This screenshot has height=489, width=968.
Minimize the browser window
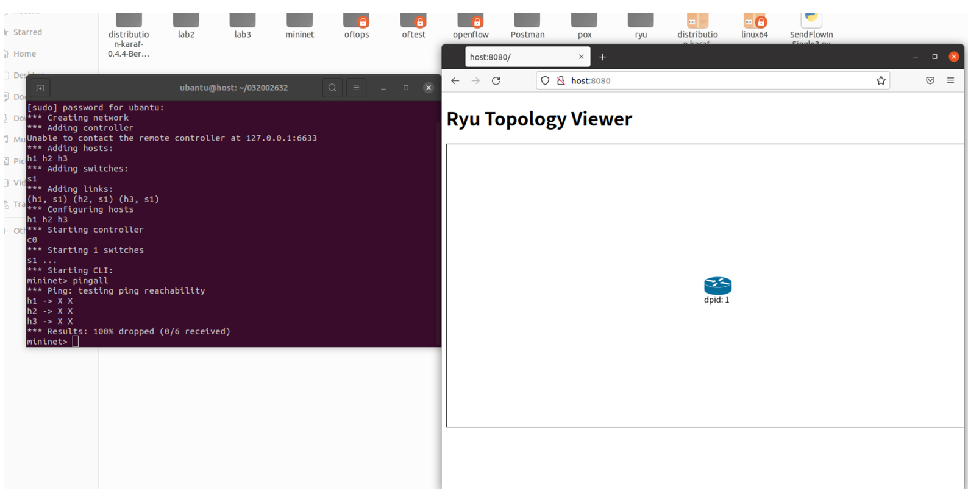916,57
